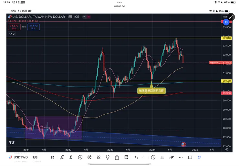
Task: Tap the lightbulb ideas icon
Action: [108, 157]
